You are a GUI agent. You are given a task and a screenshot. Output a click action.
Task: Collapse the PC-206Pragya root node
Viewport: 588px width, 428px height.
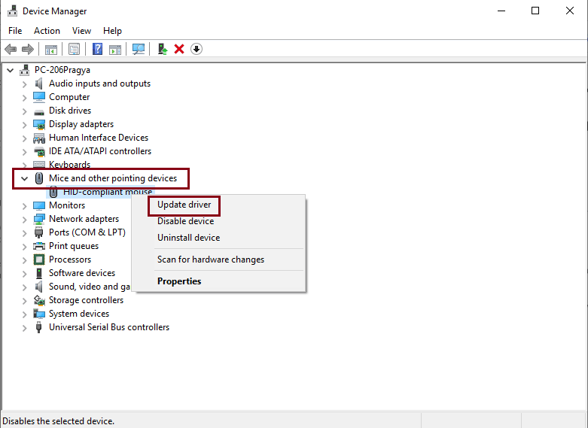10,70
